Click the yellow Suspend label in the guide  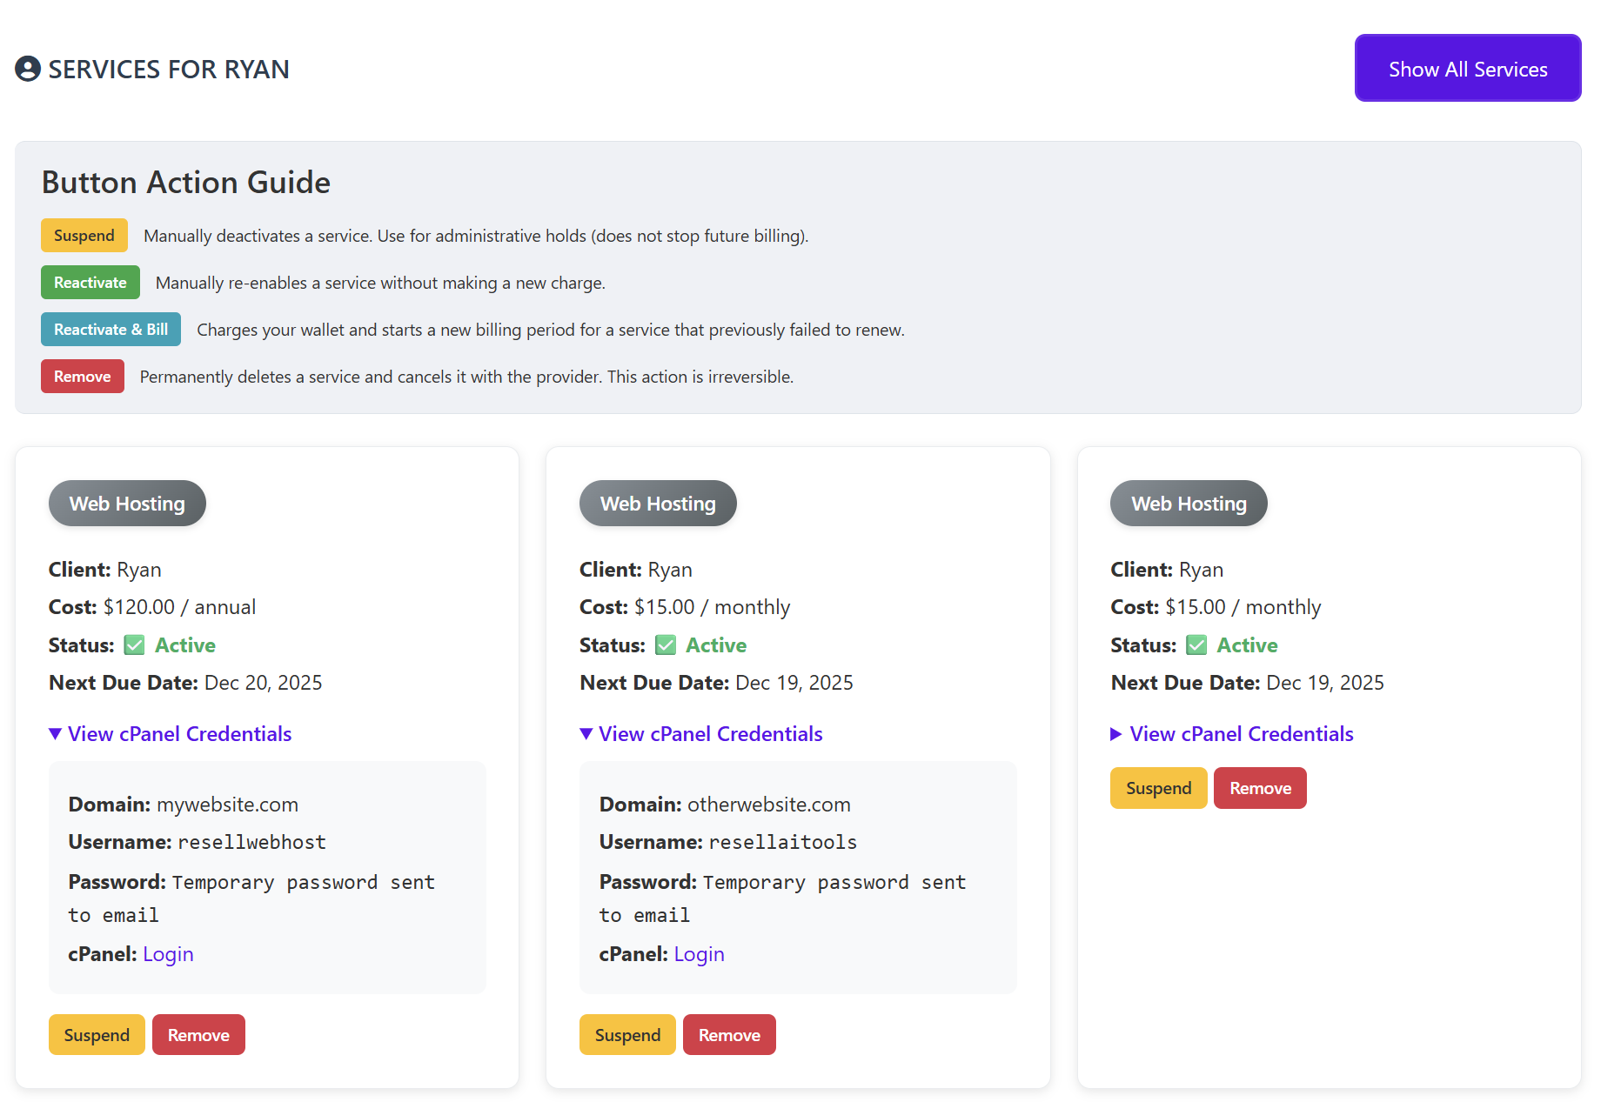tap(84, 236)
